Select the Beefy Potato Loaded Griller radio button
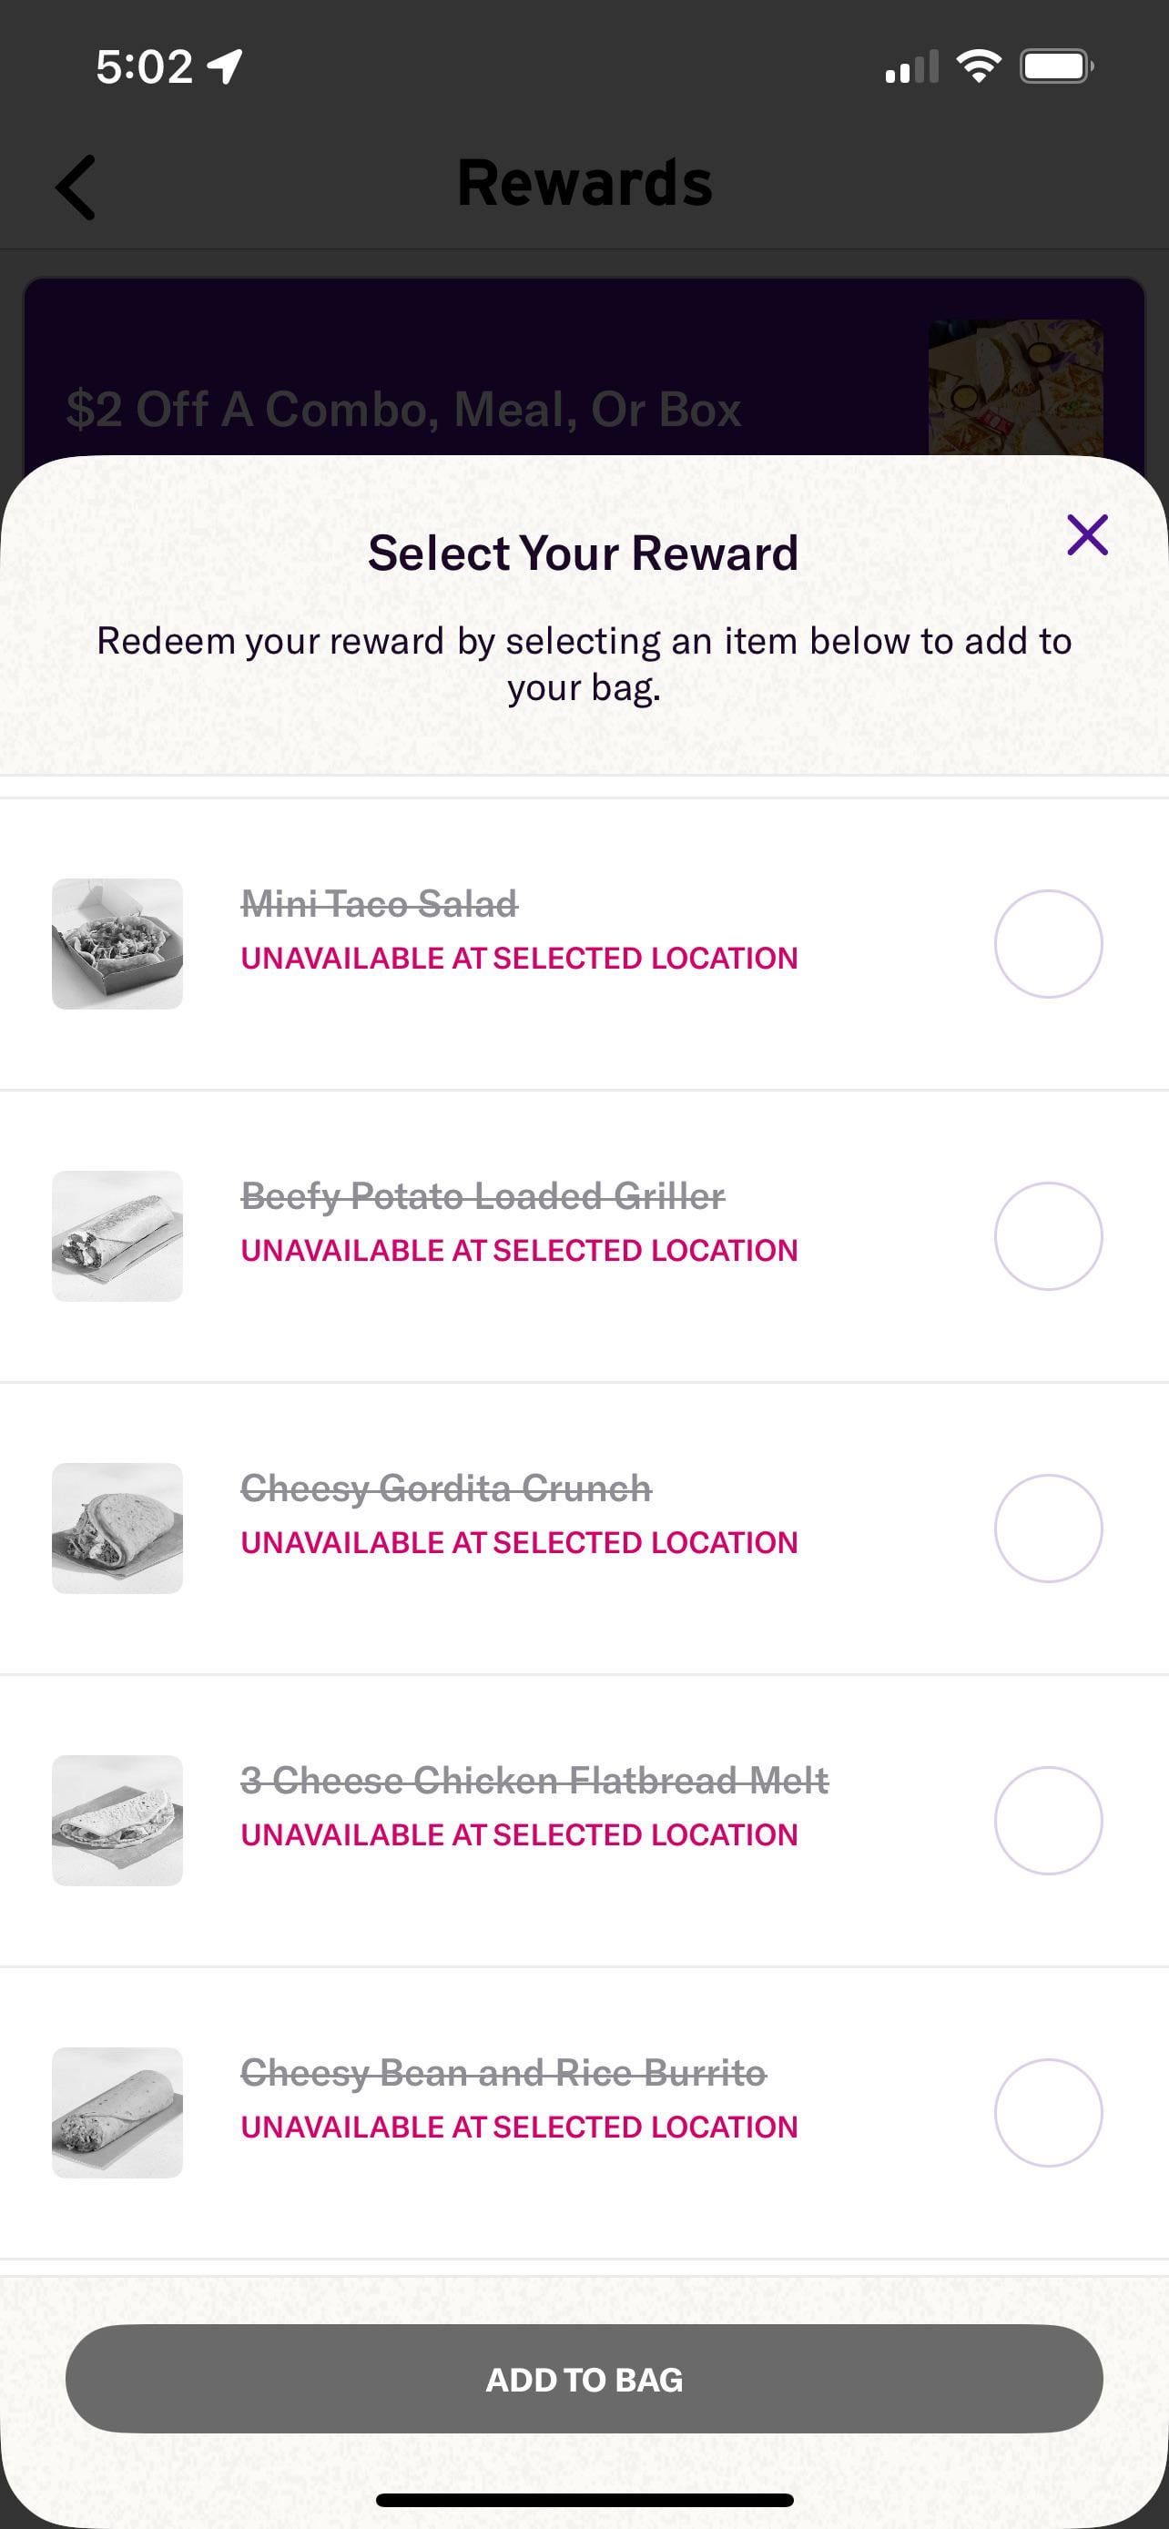 click(1047, 1235)
